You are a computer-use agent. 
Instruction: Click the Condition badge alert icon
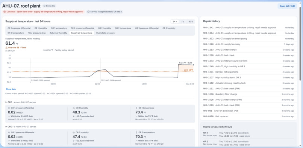pos(5,12)
